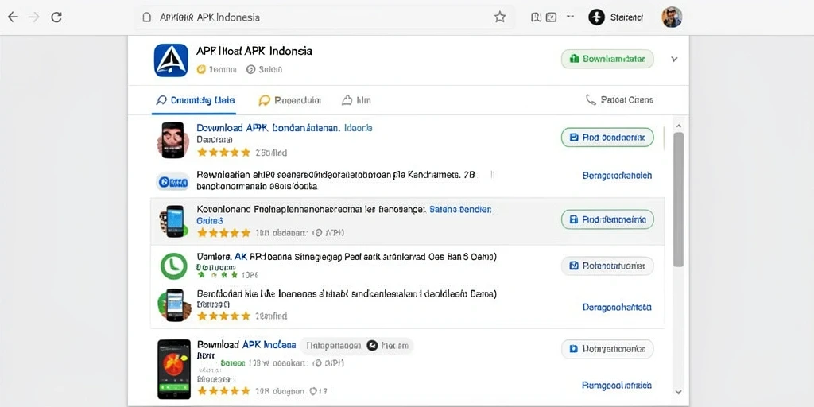The height and width of the screenshot is (407, 814).
Task: Open the first result phone face thumbnail
Action: pos(172,140)
